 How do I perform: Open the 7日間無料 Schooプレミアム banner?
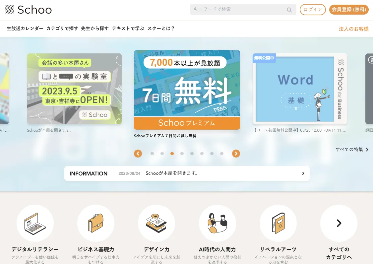(x=187, y=90)
